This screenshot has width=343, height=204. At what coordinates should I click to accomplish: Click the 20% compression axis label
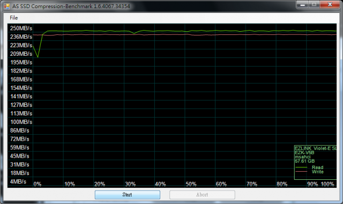[x=100, y=184]
